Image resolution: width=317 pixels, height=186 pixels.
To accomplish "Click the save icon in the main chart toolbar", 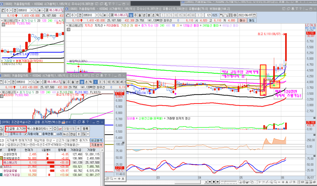I will click(230, 15).
